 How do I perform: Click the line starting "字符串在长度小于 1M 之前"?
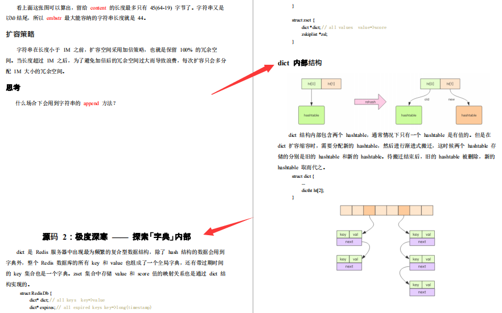117,50
